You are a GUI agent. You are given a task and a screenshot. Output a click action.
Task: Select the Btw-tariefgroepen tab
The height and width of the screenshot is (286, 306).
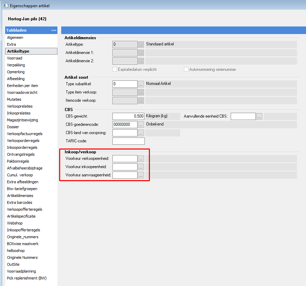[x=22, y=189]
